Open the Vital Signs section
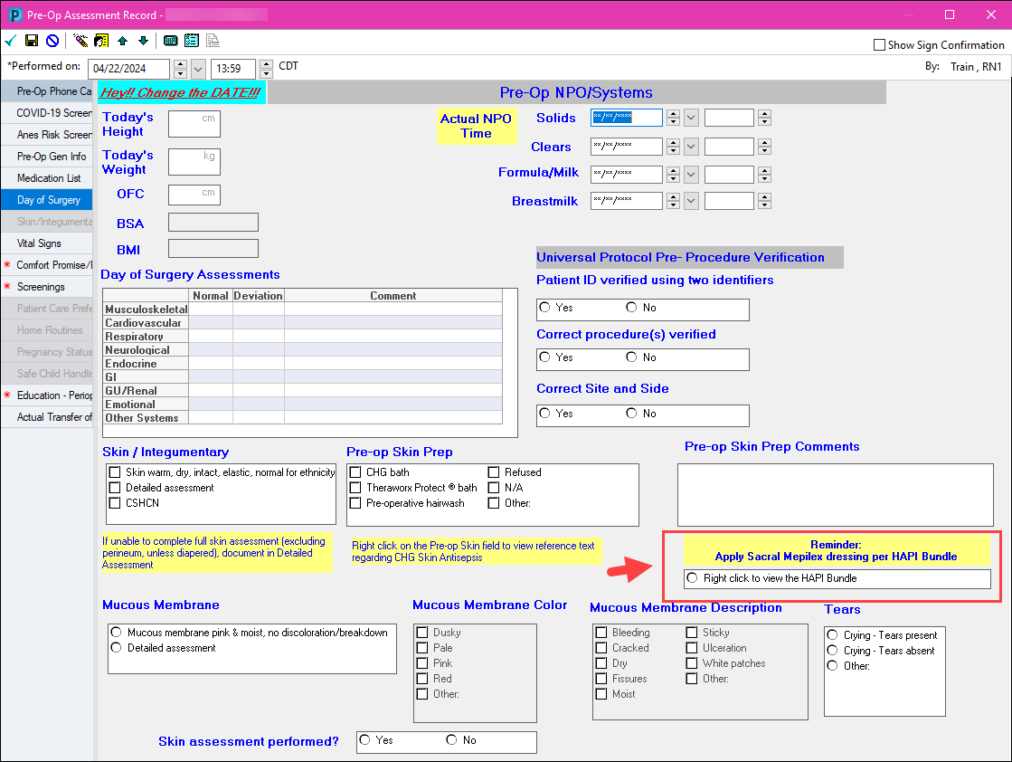 pyautogui.click(x=47, y=243)
